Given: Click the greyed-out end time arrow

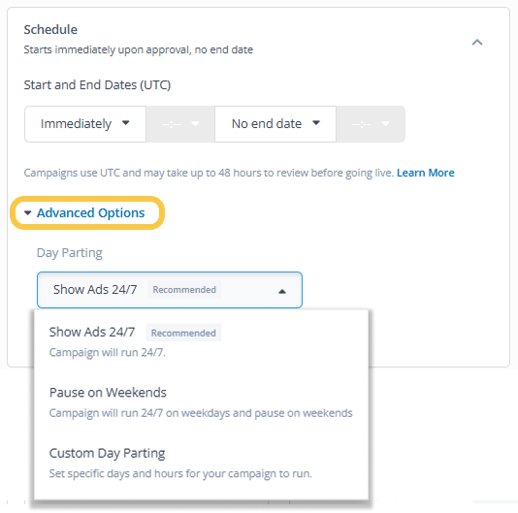Looking at the screenshot, I should click(385, 123).
